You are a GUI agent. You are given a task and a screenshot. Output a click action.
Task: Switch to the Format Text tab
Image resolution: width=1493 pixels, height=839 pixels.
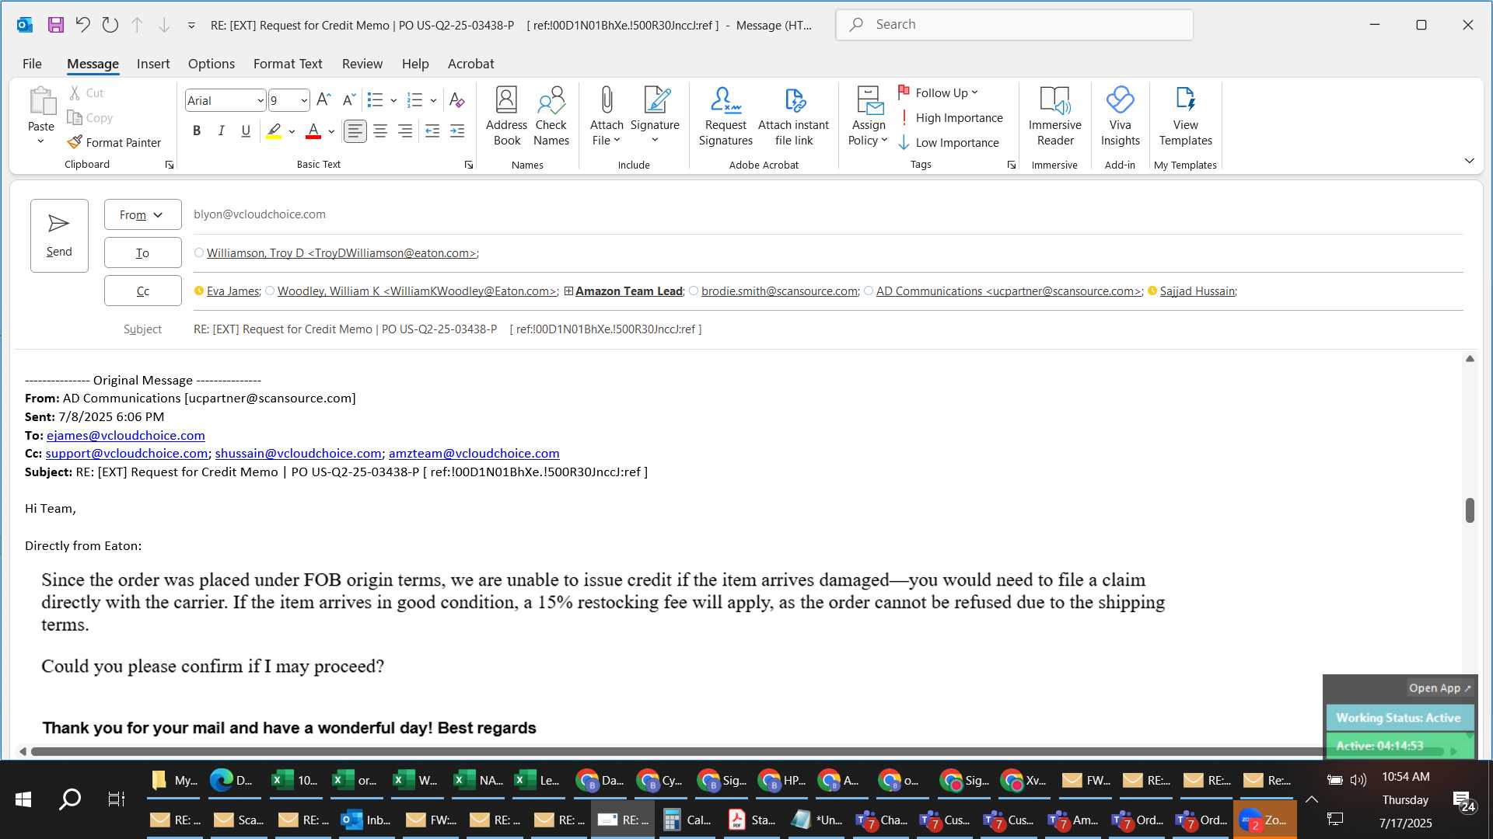[x=288, y=64]
